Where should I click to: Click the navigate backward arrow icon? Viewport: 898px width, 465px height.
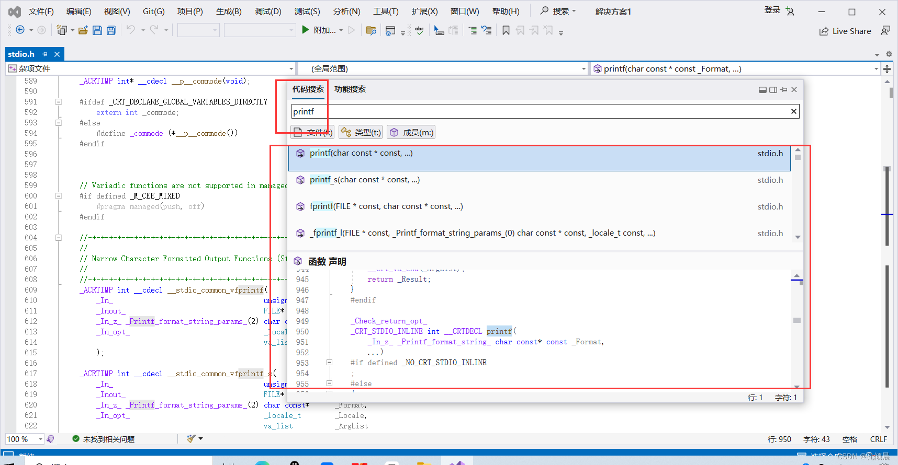(20, 30)
